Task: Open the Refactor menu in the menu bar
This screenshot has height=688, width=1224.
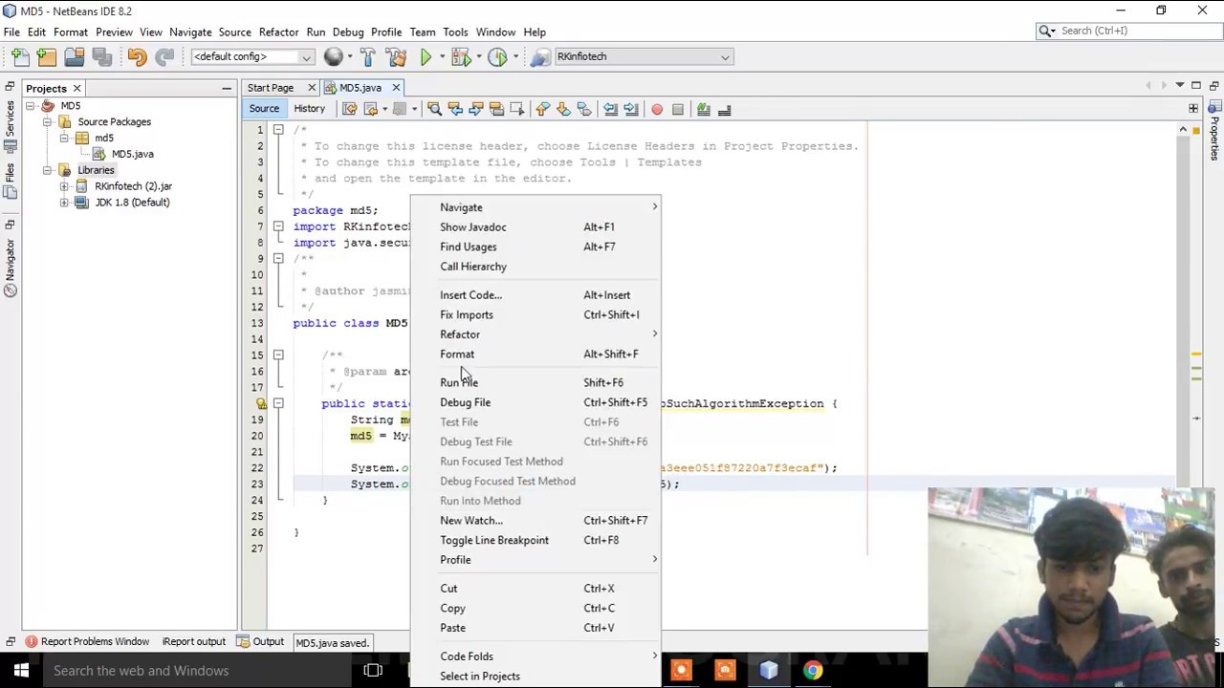Action: point(278,32)
